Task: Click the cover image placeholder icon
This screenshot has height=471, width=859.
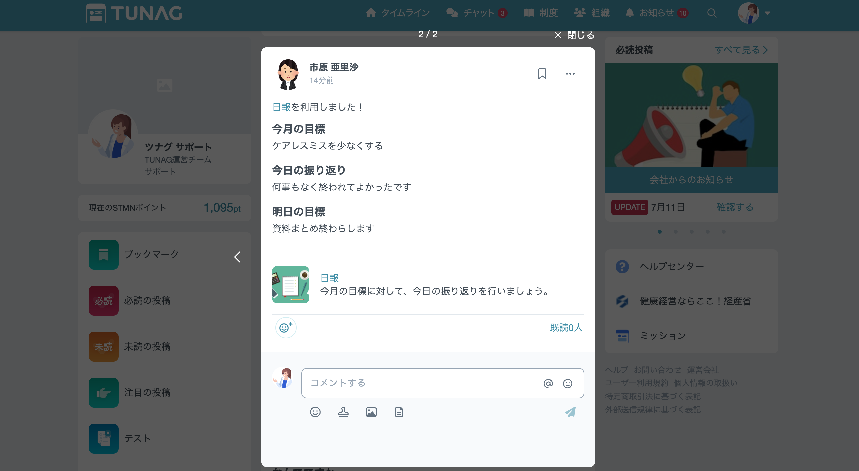Action: 165,85
